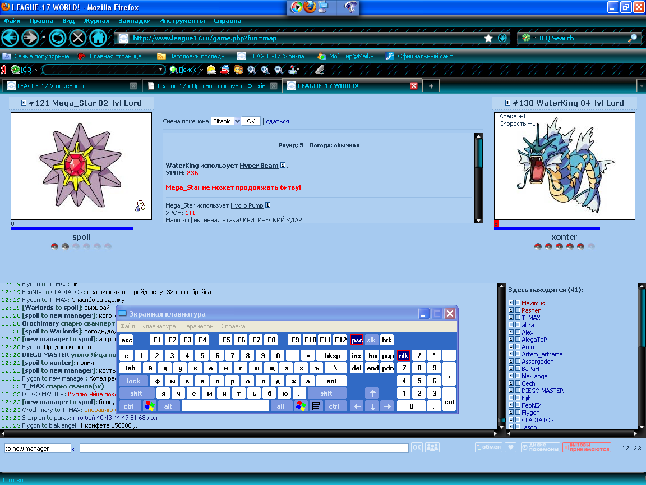The height and width of the screenshot is (485, 646).
Task: Open Windows Media Player from the top launcher
Action: (x=297, y=7)
